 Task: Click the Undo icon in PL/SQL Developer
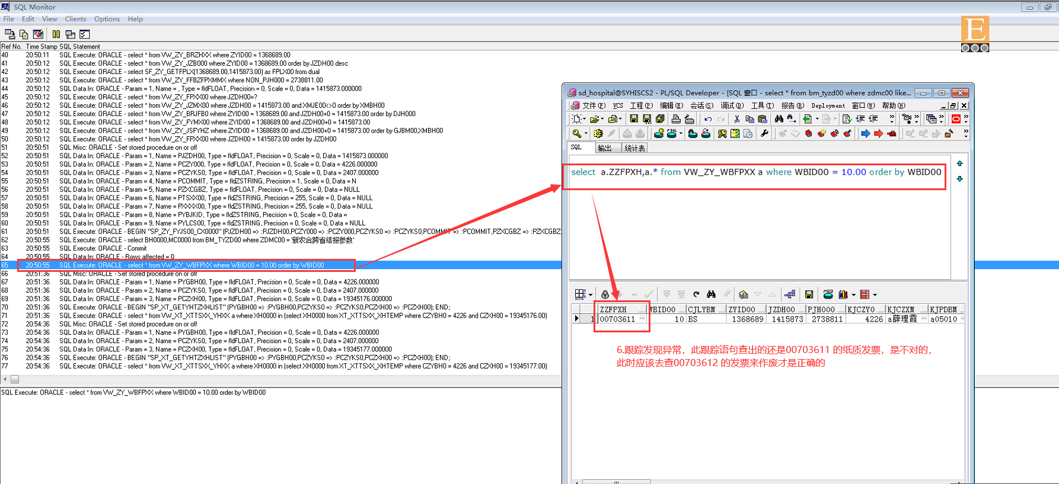point(708,119)
